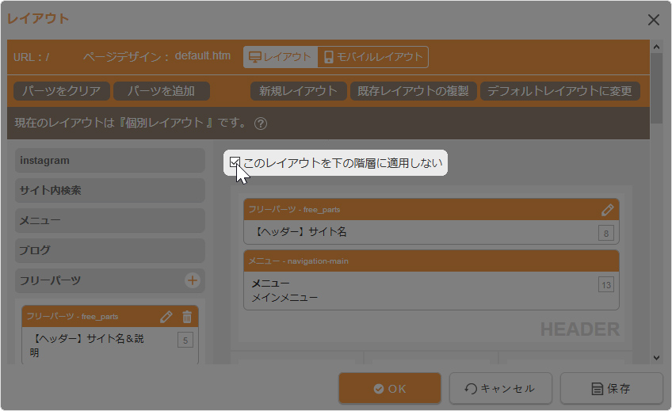Close the レイアウト dialog with X
The height and width of the screenshot is (411, 672).
coord(654,19)
